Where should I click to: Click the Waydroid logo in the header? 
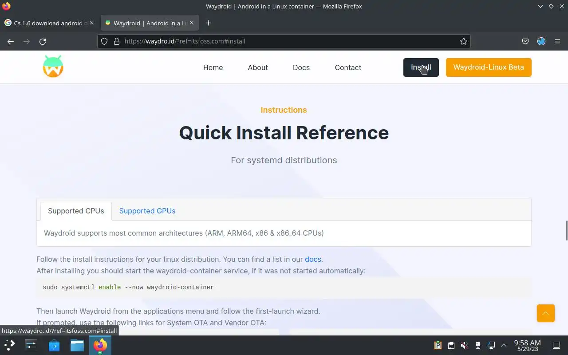[53, 67]
